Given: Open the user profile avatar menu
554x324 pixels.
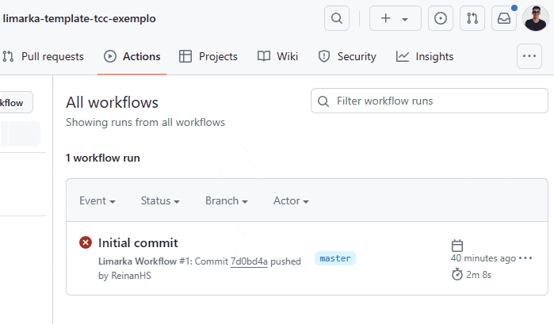Looking at the screenshot, I should (536, 18).
